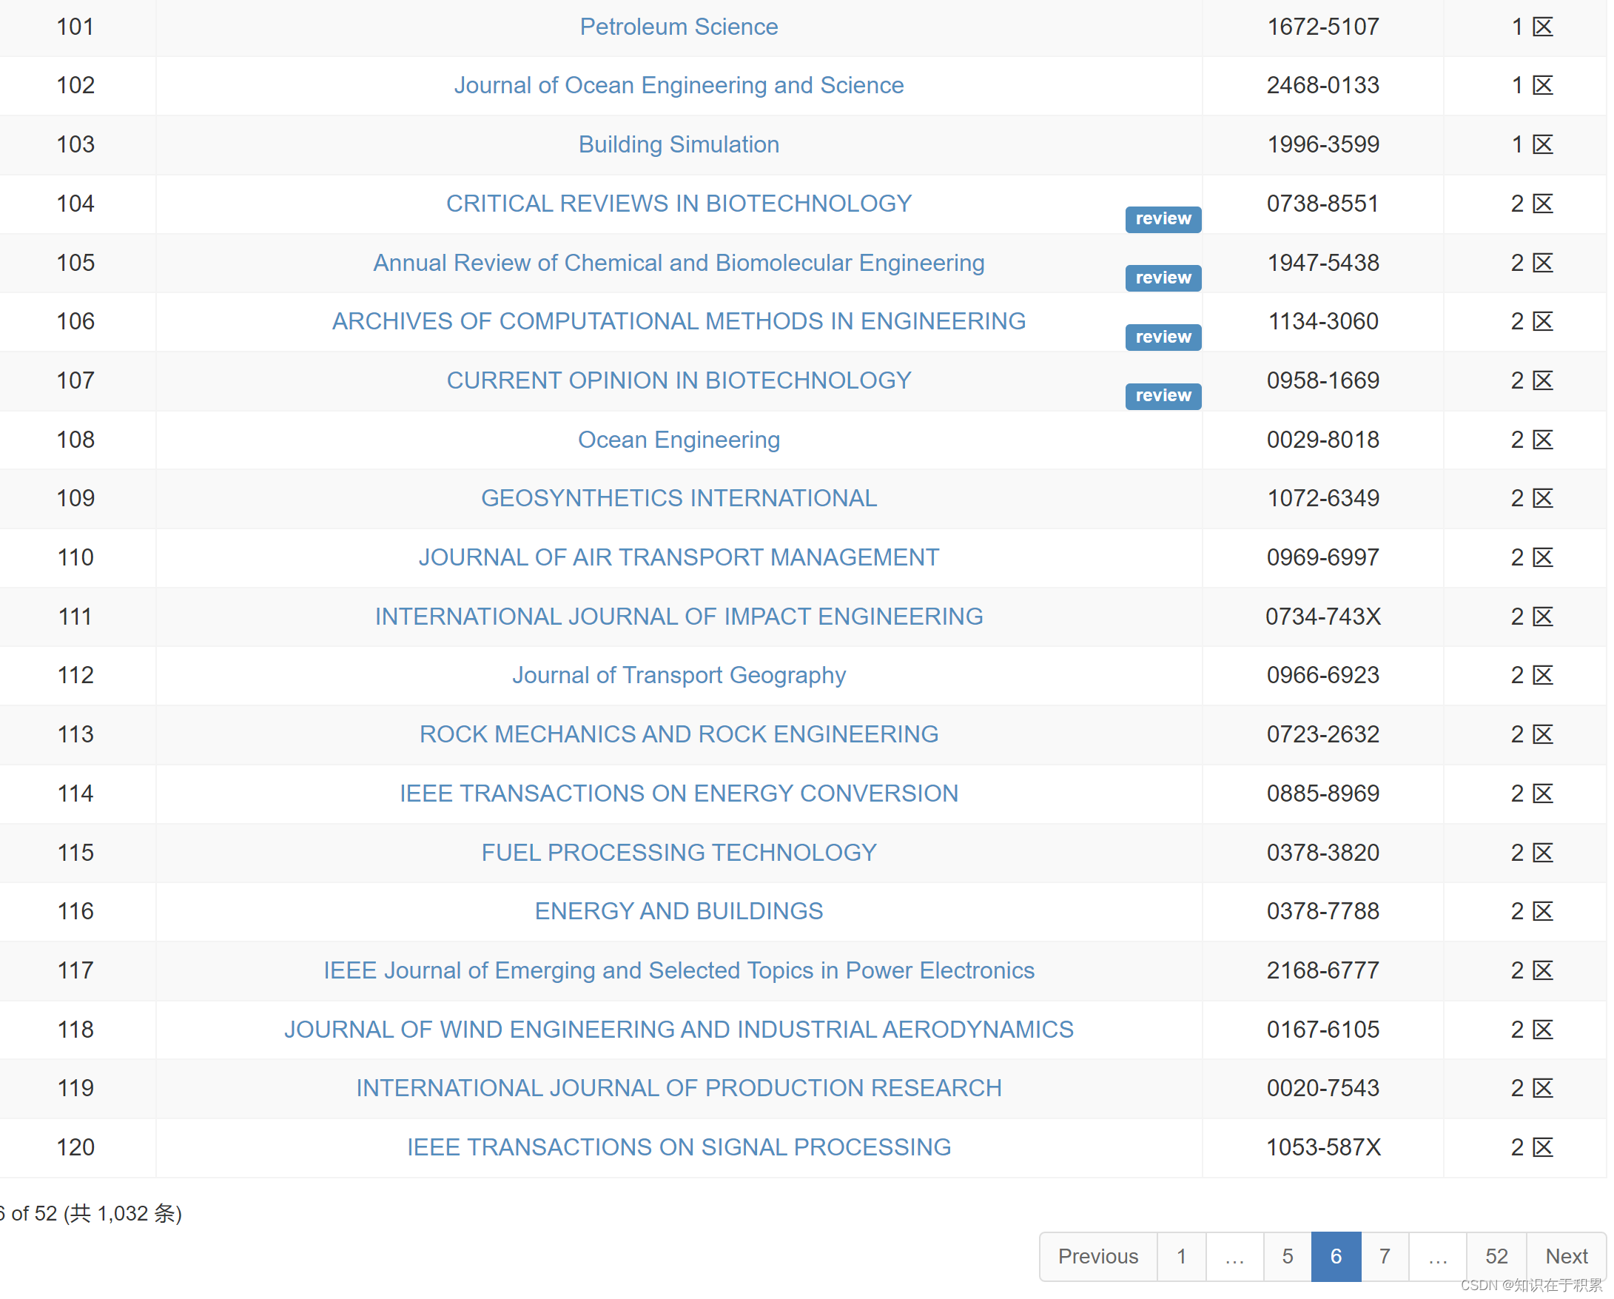Jump to page 1 in pagination
Screen dimensions: 1614x1299
coord(1180,1256)
